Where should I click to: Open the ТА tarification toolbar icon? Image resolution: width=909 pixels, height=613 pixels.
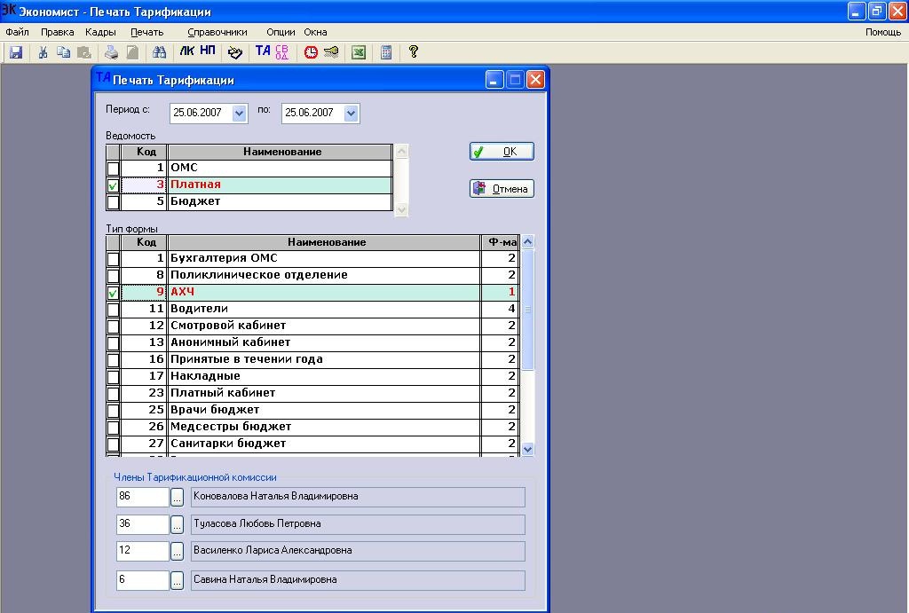263,51
